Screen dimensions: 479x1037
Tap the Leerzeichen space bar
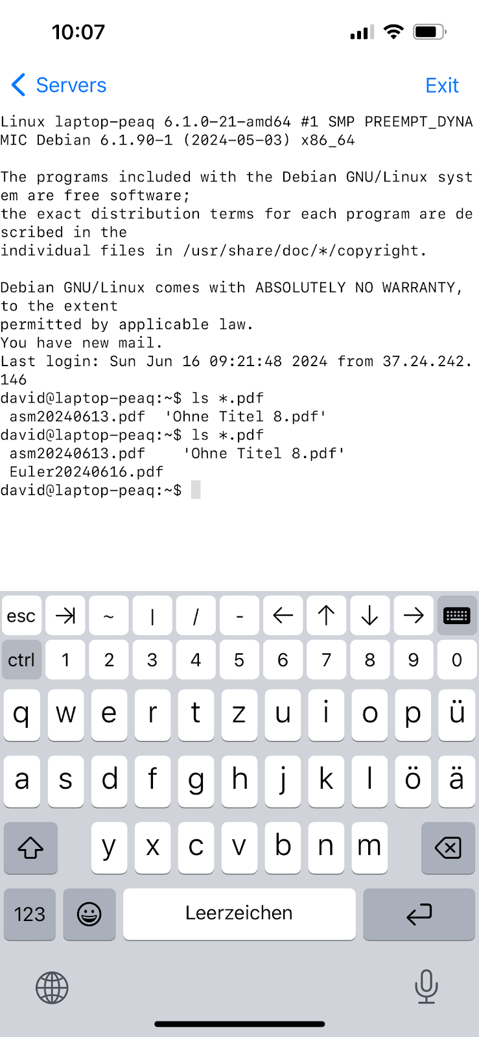239,914
